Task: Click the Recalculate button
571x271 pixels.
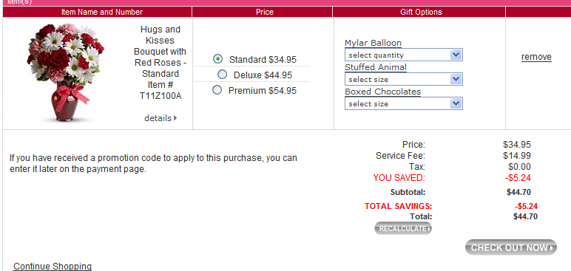Action: pos(403,228)
